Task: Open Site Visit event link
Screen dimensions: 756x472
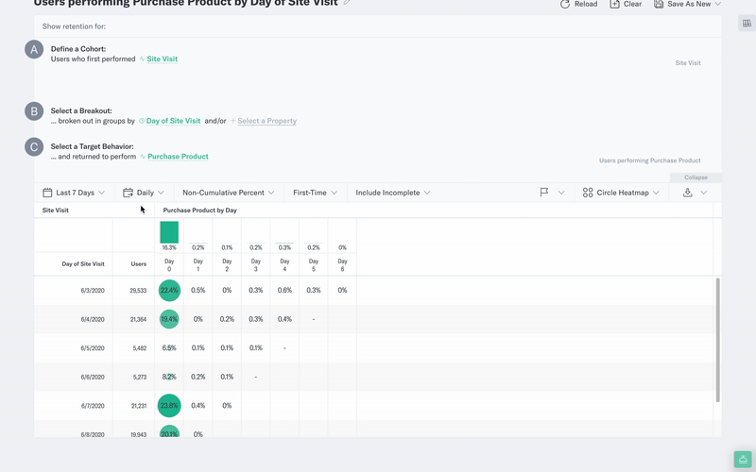Action: tap(162, 59)
